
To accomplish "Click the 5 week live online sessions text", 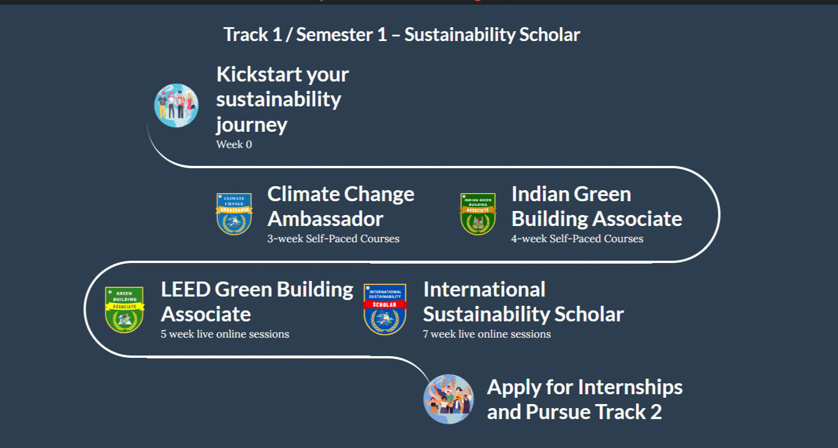I will pos(225,334).
